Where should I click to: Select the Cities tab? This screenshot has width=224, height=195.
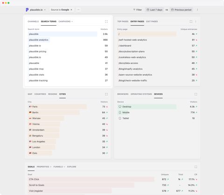tap(63, 94)
